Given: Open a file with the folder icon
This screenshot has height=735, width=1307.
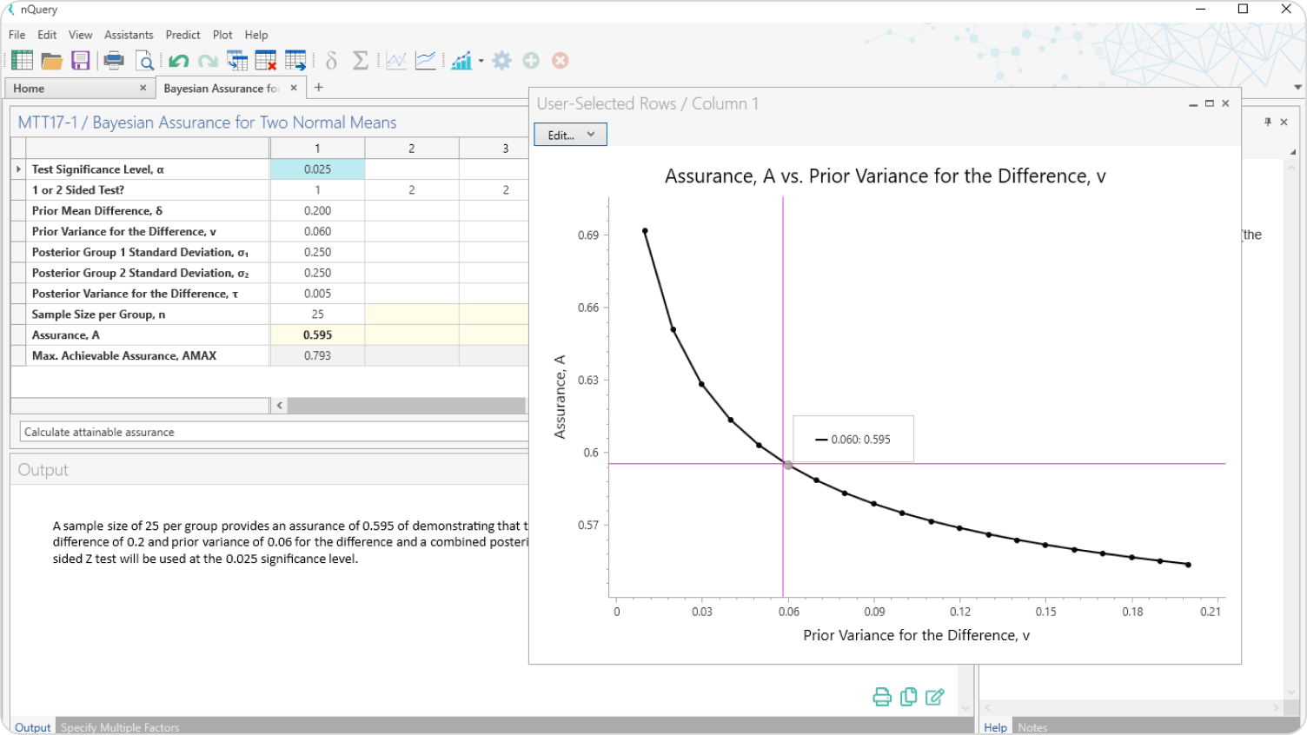Looking at the screenshot, I should click(51, 60).
